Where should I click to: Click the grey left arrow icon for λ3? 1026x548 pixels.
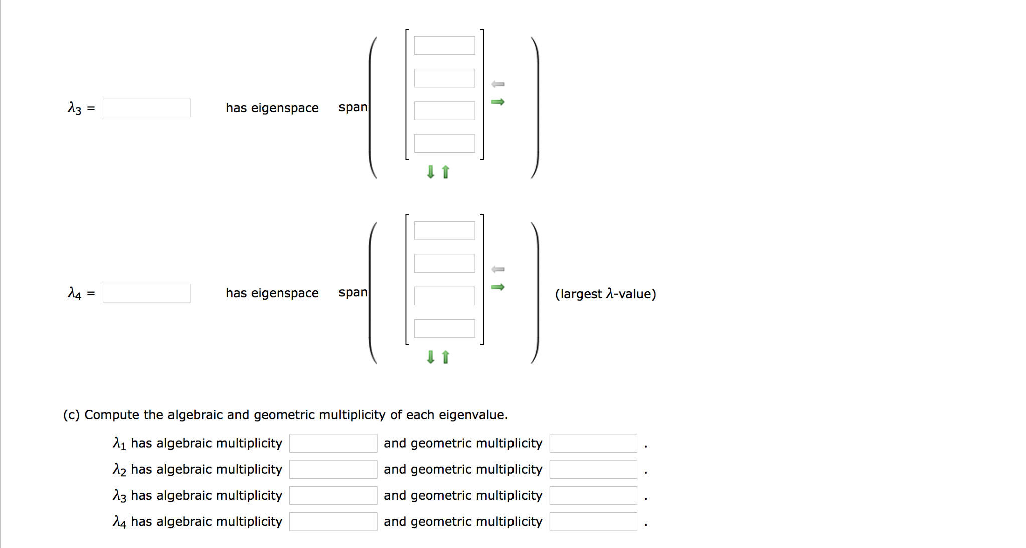498,84
